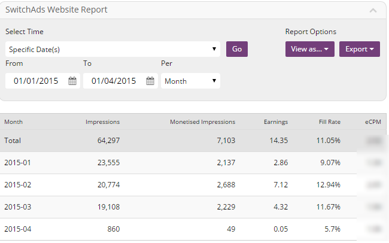Click impressions value 860
Image resolution: width=389 pixels, height=243 pixels.
pos(113,229)
